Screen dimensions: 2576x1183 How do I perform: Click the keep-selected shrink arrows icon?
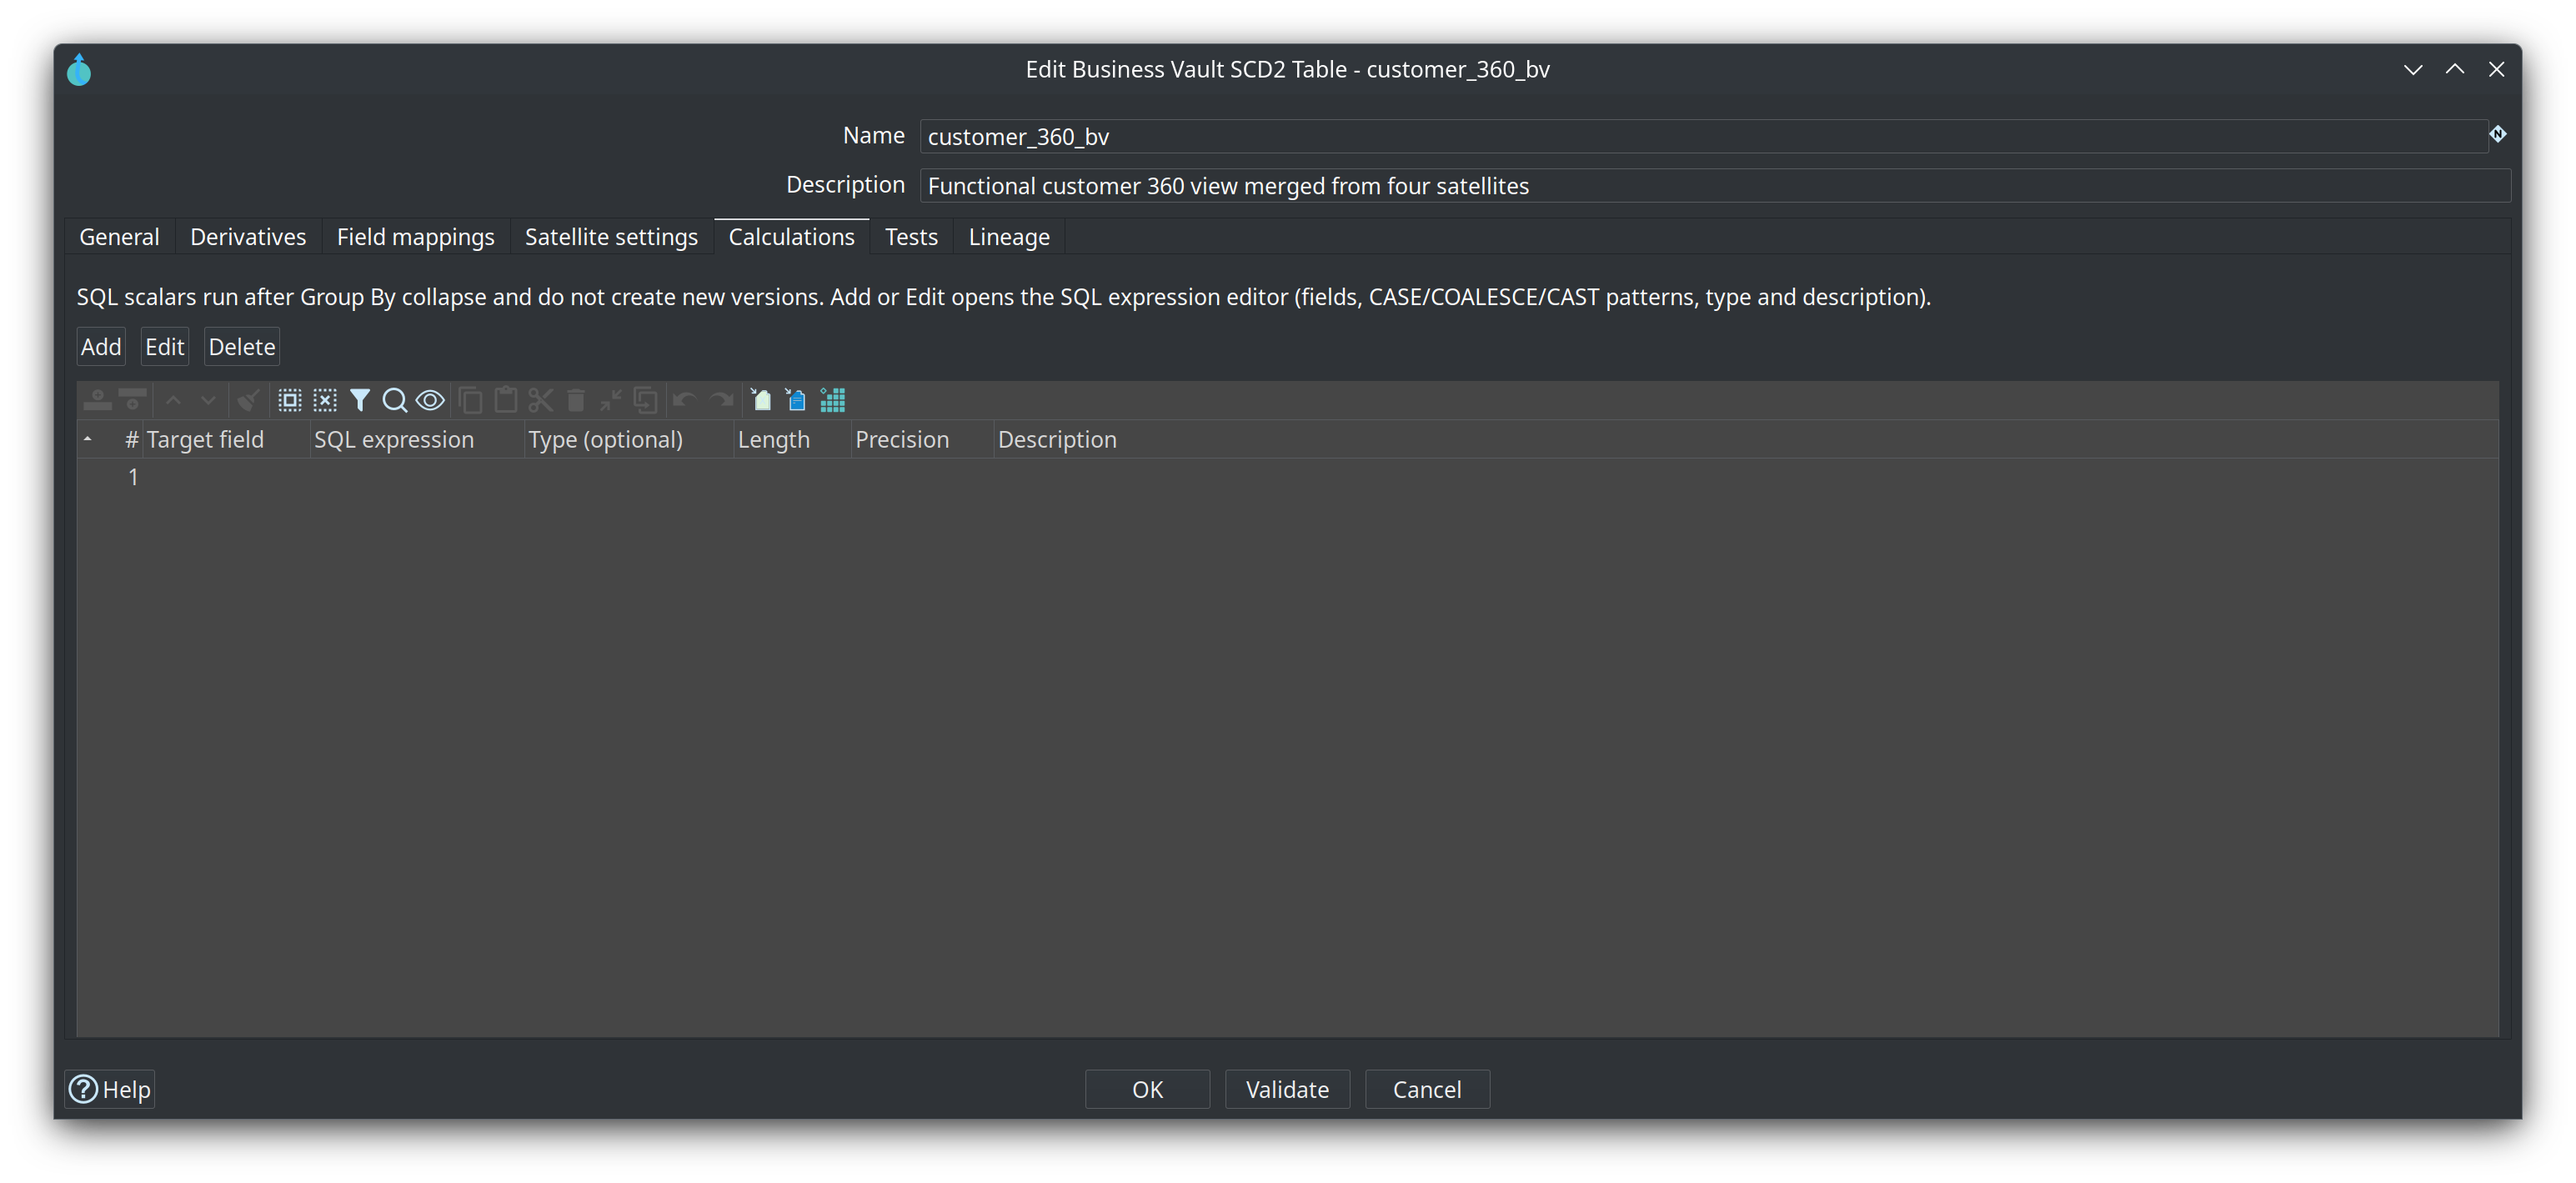[611, 401]
